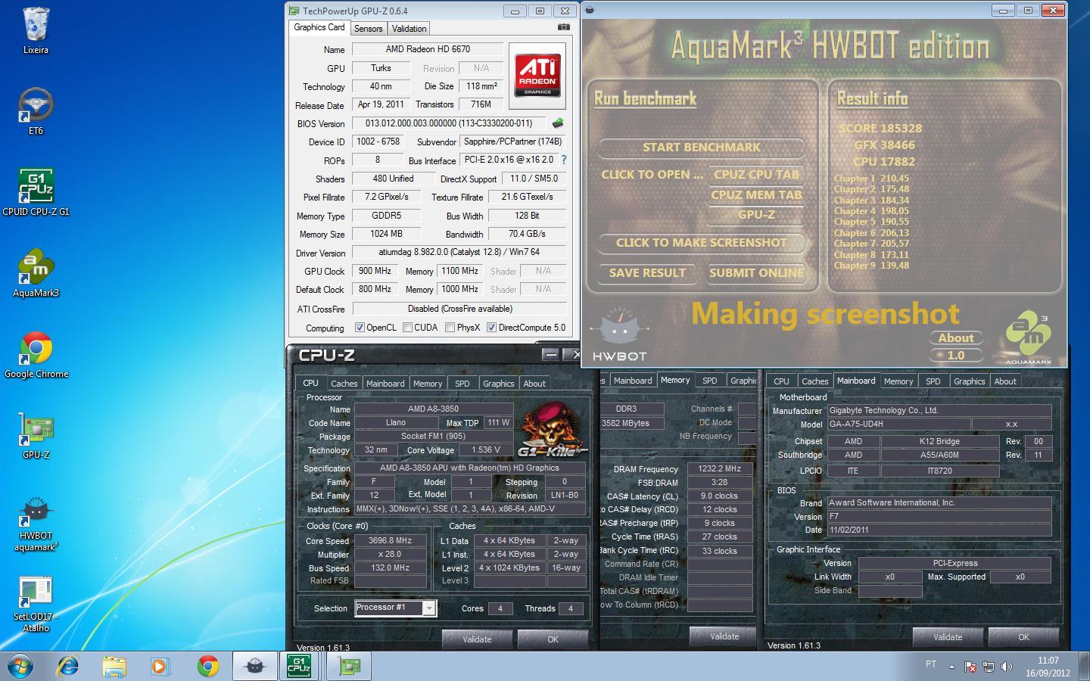This screenshot has height=681, width=1090.
Task: Switch to CPU-Z G1 taskbar item
Action: [299, 666]
